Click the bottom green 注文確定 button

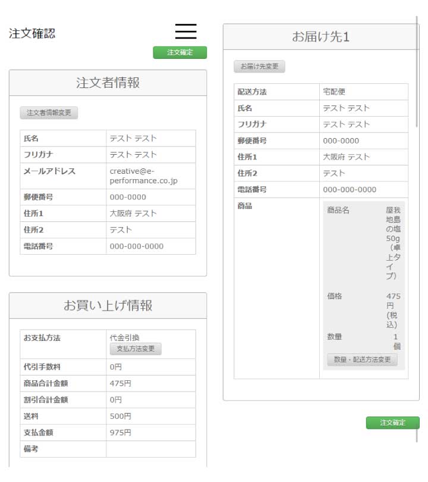click(x=392, y=422)
